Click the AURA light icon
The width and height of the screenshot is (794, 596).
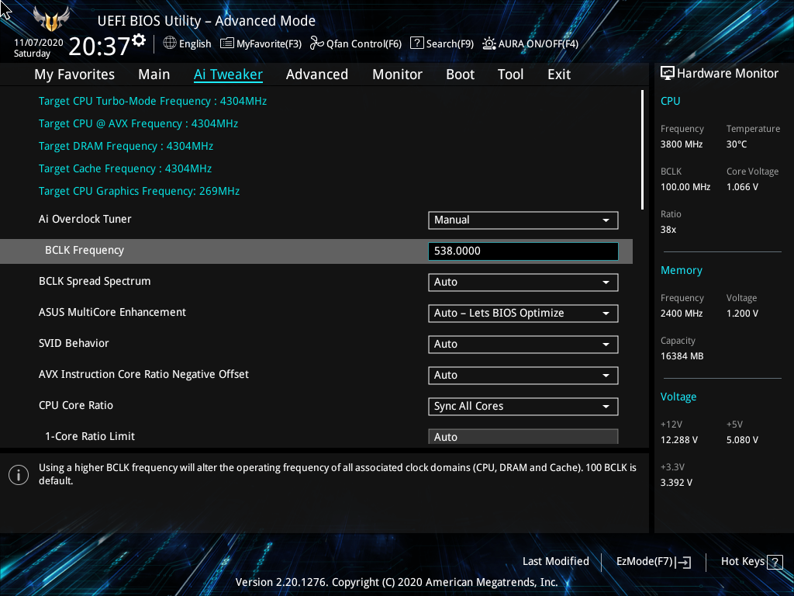pos(488,43)
